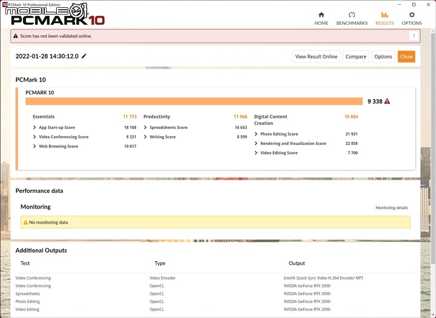Click Intel Quick Sync Video H.264 Encoder MFT output

[x=323, y=277]
